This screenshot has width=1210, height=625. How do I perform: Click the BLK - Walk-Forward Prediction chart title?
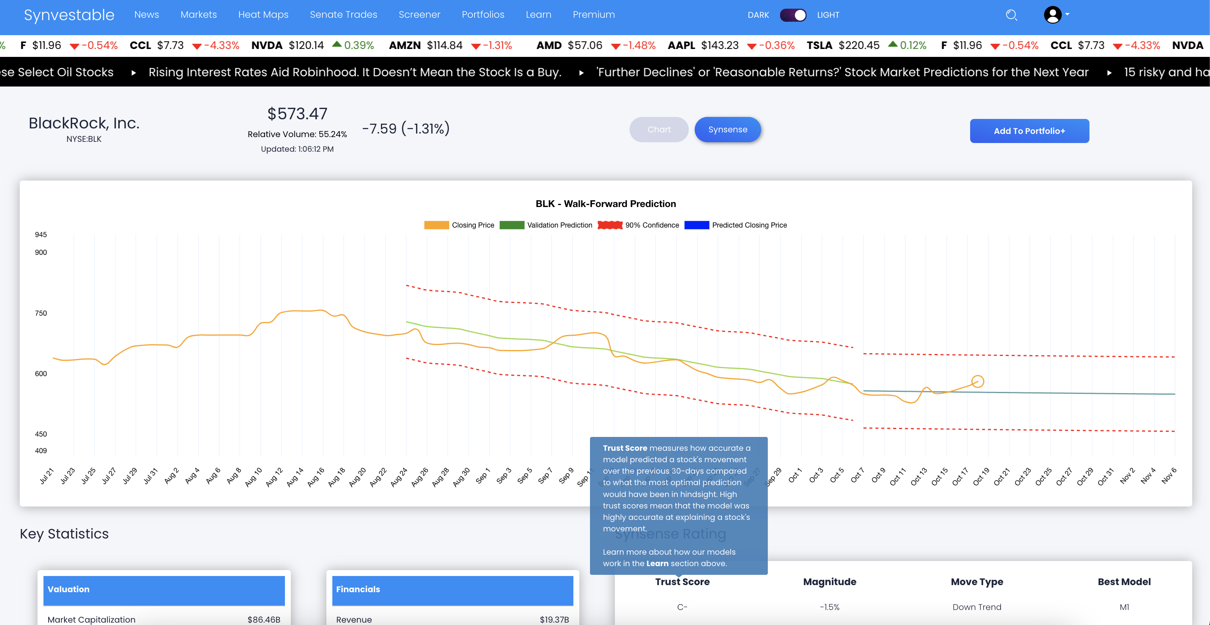[605, 204]
